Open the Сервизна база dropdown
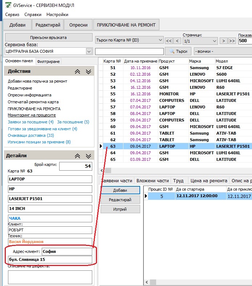 coord(89,51)
